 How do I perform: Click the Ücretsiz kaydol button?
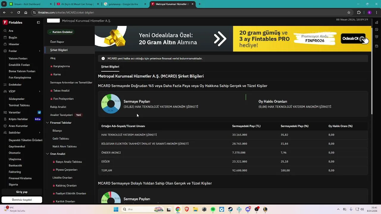coord(22,200)
